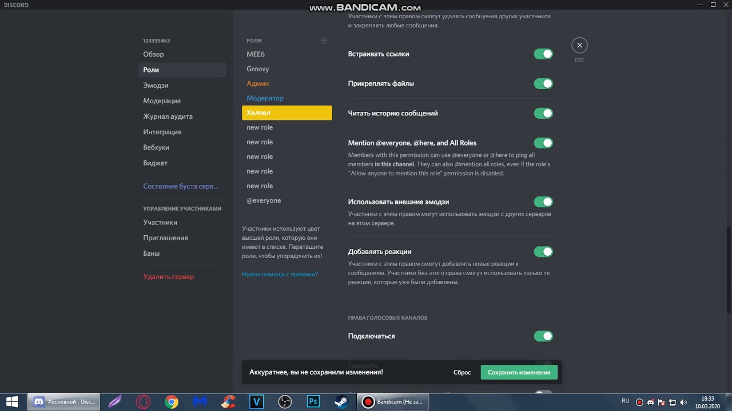732x411 pixels.
Task: Launch Photoshop from the taskbar
Action: 313,402
